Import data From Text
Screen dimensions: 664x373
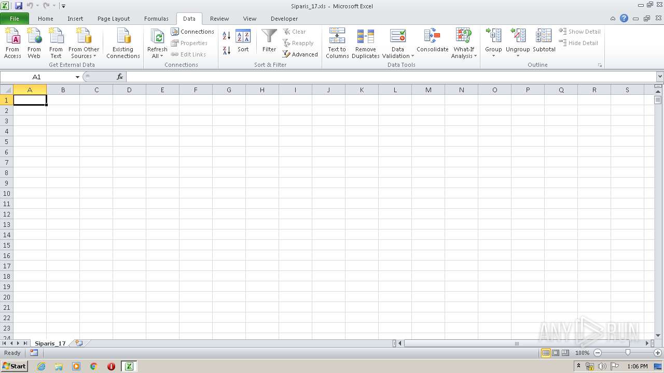click(56, 44)
